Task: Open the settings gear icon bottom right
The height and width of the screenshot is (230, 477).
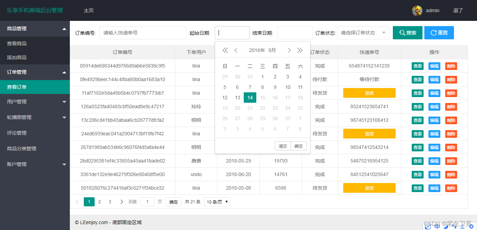Action: click(471, 226)
